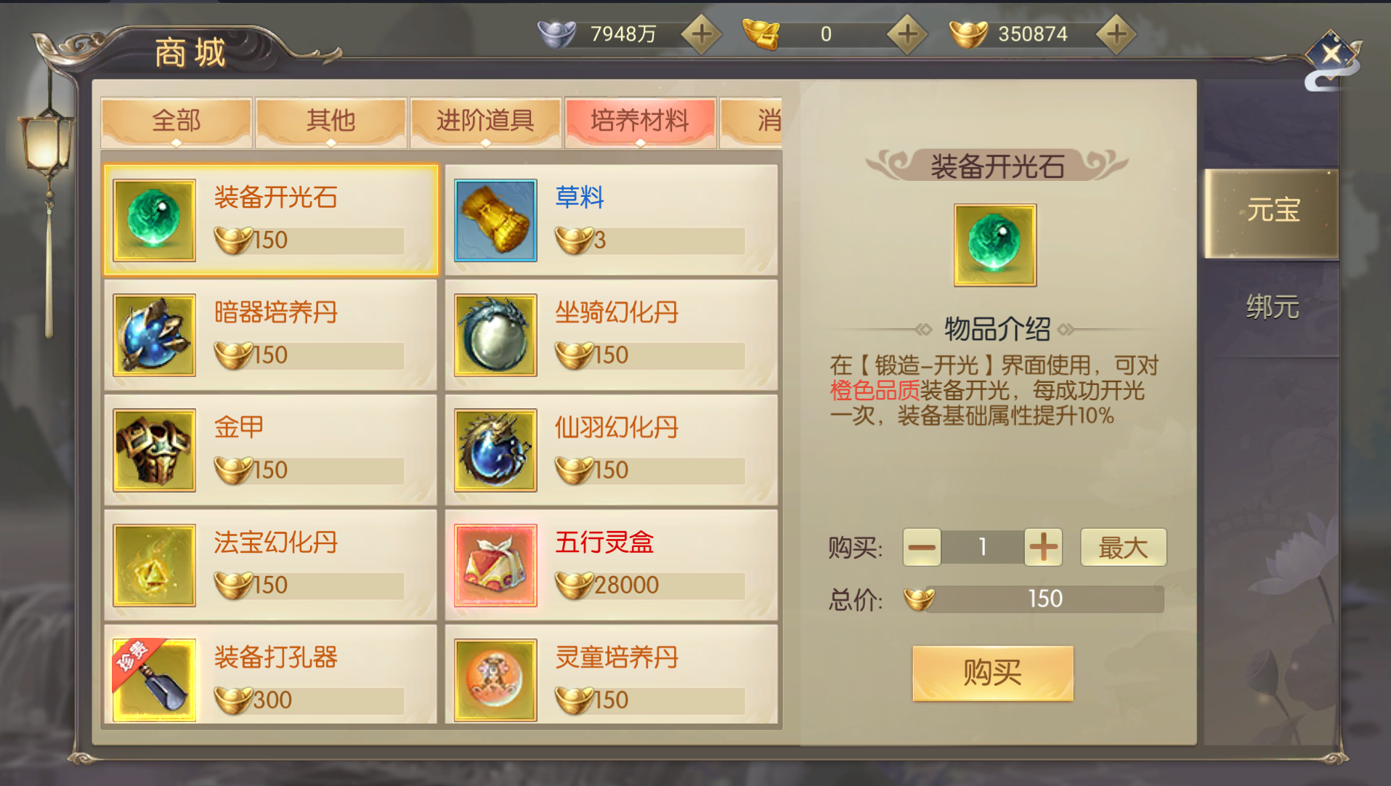This screenshot has width=1391, height=786.
Task: Choose the 仙羽幻化丹 item icon
Action: 495,450
